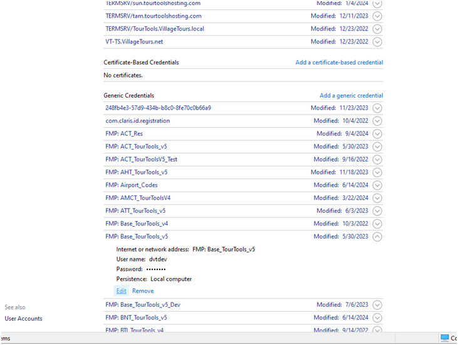Click Add a certificate-based credential link

pyautogui.click(x=339, y=63)
